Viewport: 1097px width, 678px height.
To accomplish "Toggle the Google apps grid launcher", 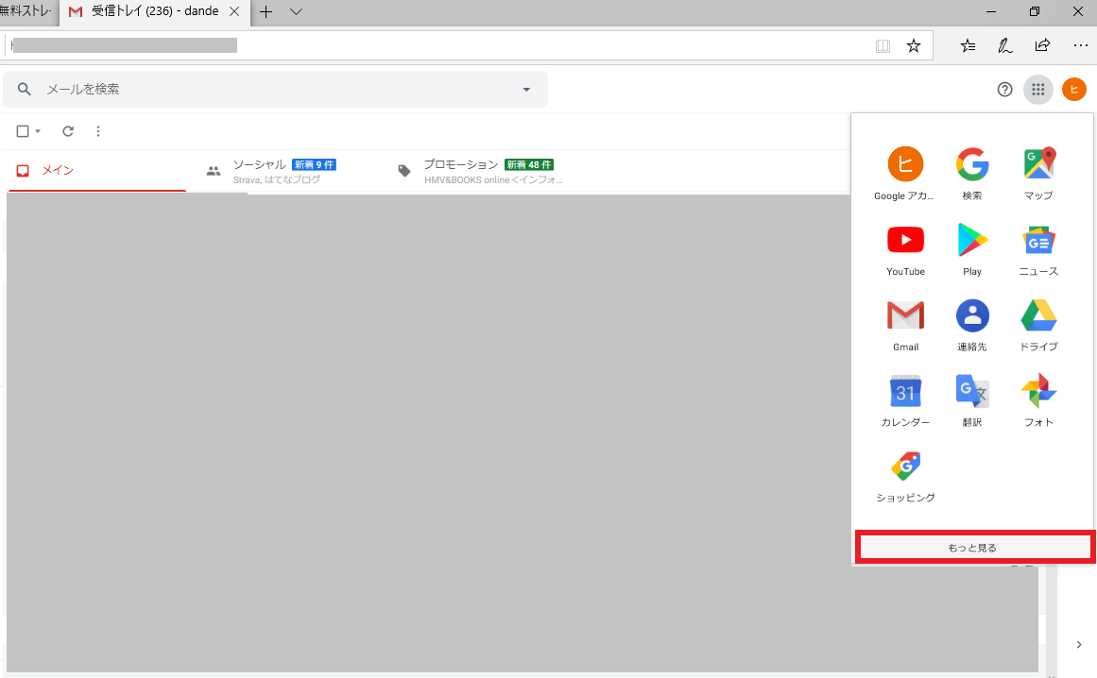I will (1038, 90).
